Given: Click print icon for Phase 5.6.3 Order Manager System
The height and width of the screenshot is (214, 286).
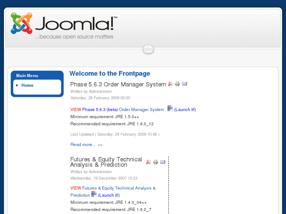Looking at the screenshot, I should click(x=177, y=84).
